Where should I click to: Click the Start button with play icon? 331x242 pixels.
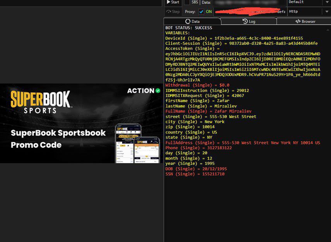tap(173, 2)
